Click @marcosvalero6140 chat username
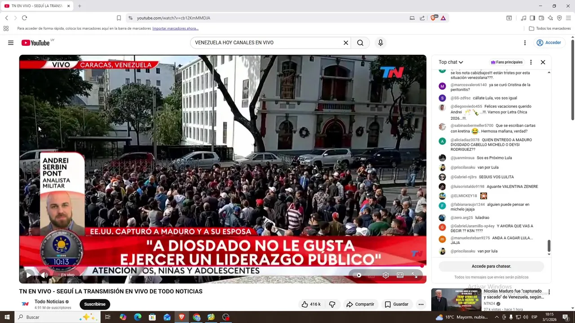This screenshot has width=575, height=323. coord(469,85)
